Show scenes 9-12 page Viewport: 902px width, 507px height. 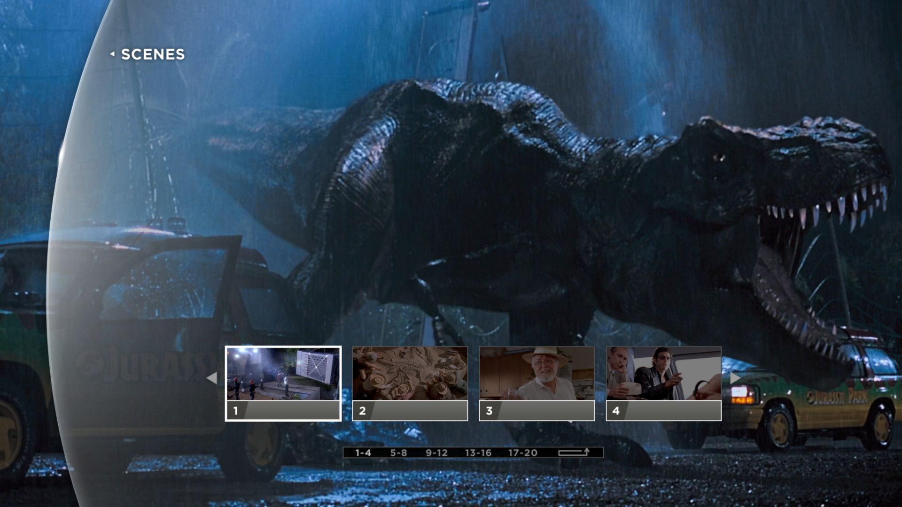[436, 453]
